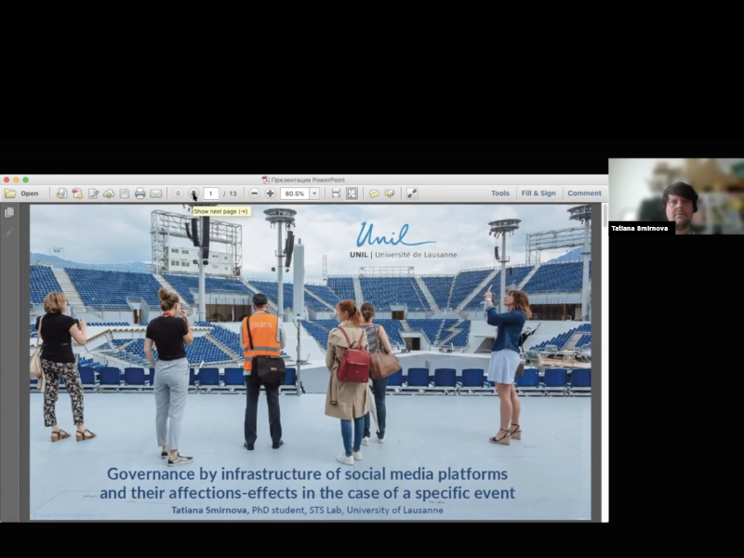
Task: Click the save floppy disk icon
Action: tap(124, 193)
